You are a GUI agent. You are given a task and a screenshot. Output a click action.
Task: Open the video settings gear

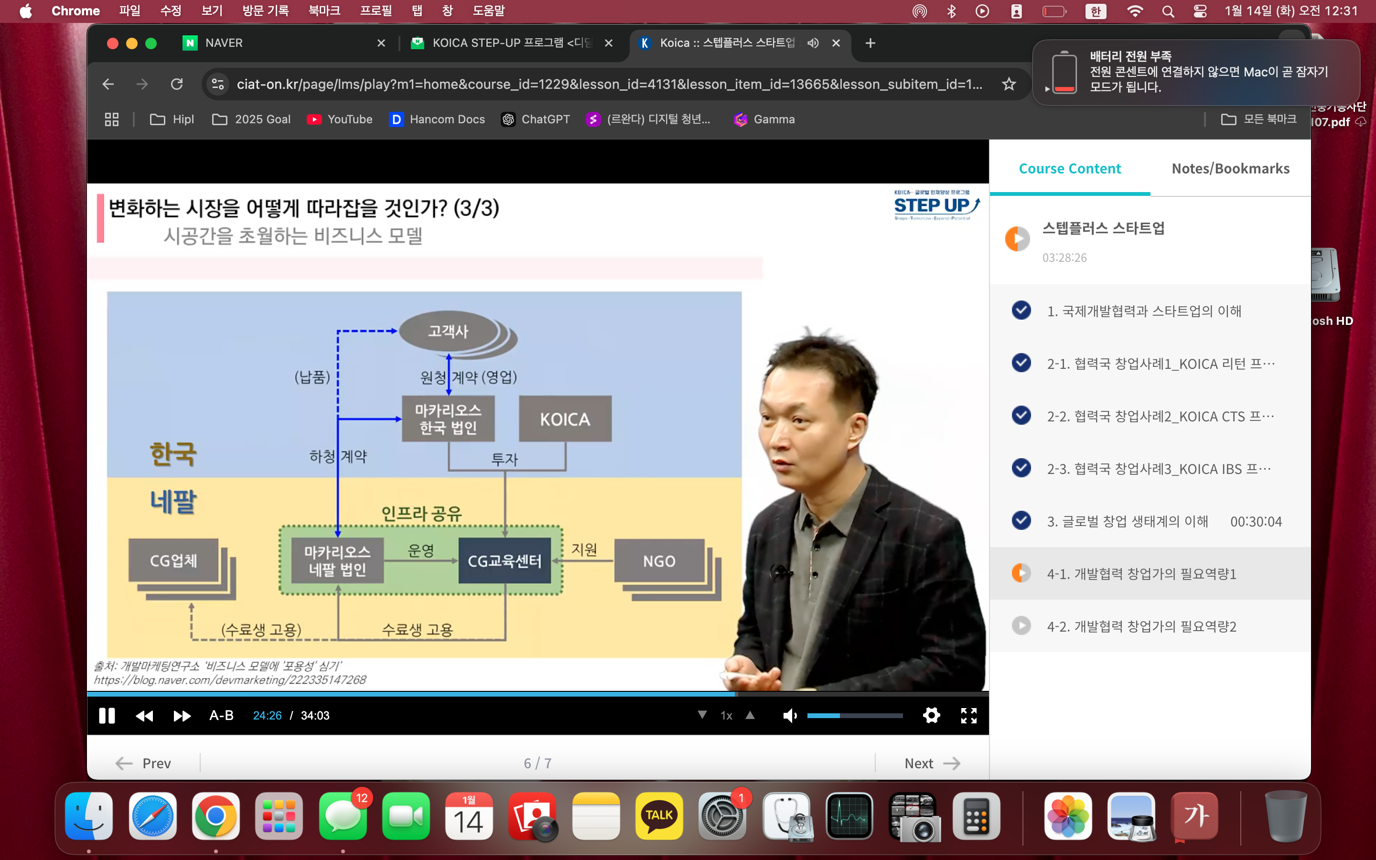[x=931, y=715]
